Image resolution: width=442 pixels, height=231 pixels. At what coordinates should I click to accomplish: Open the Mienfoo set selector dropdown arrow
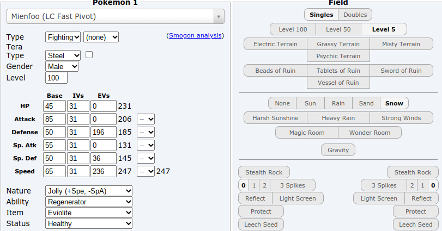pos(219,17)
